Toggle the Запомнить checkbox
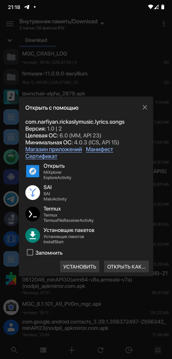Screen dimensions: 172x359 pos(30,252)
